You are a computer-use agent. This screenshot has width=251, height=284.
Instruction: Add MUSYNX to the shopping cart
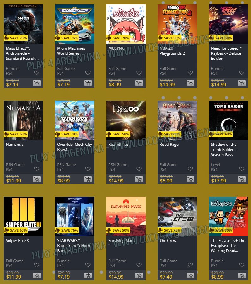(x=139, y=83)
